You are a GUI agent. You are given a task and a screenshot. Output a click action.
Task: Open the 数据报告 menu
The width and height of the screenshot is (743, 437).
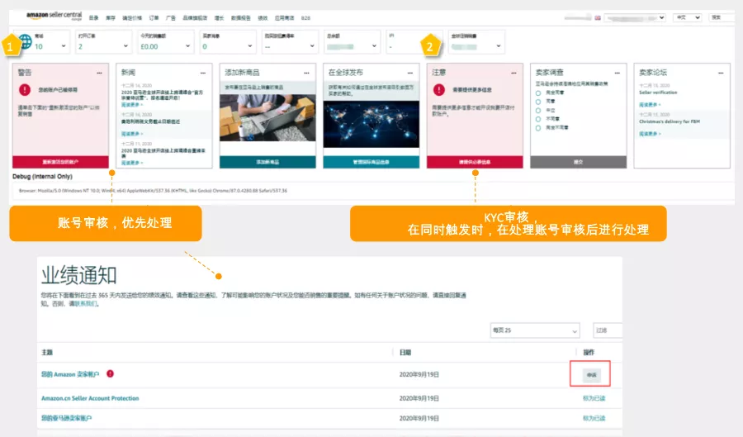pos(241,18)
